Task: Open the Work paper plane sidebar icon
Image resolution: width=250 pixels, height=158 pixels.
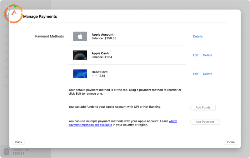Action: (6, 52)
